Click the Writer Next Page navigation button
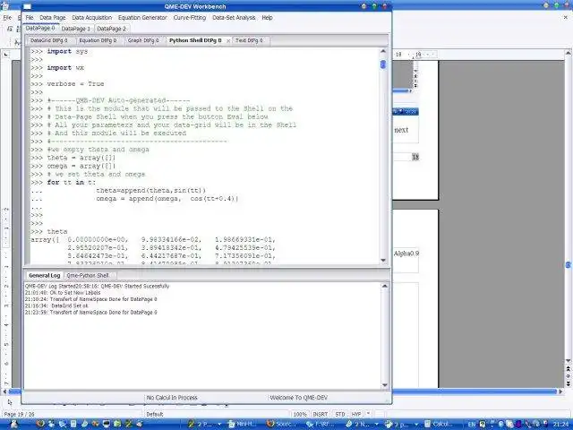The image size is (573, 430). (569, 383)
